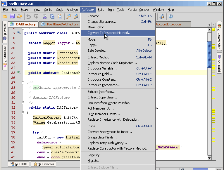Screen dimensions: 224x170
Task: Click the InitialContext type on line 34
Action: pyautogui.click(x=47, y=117)
